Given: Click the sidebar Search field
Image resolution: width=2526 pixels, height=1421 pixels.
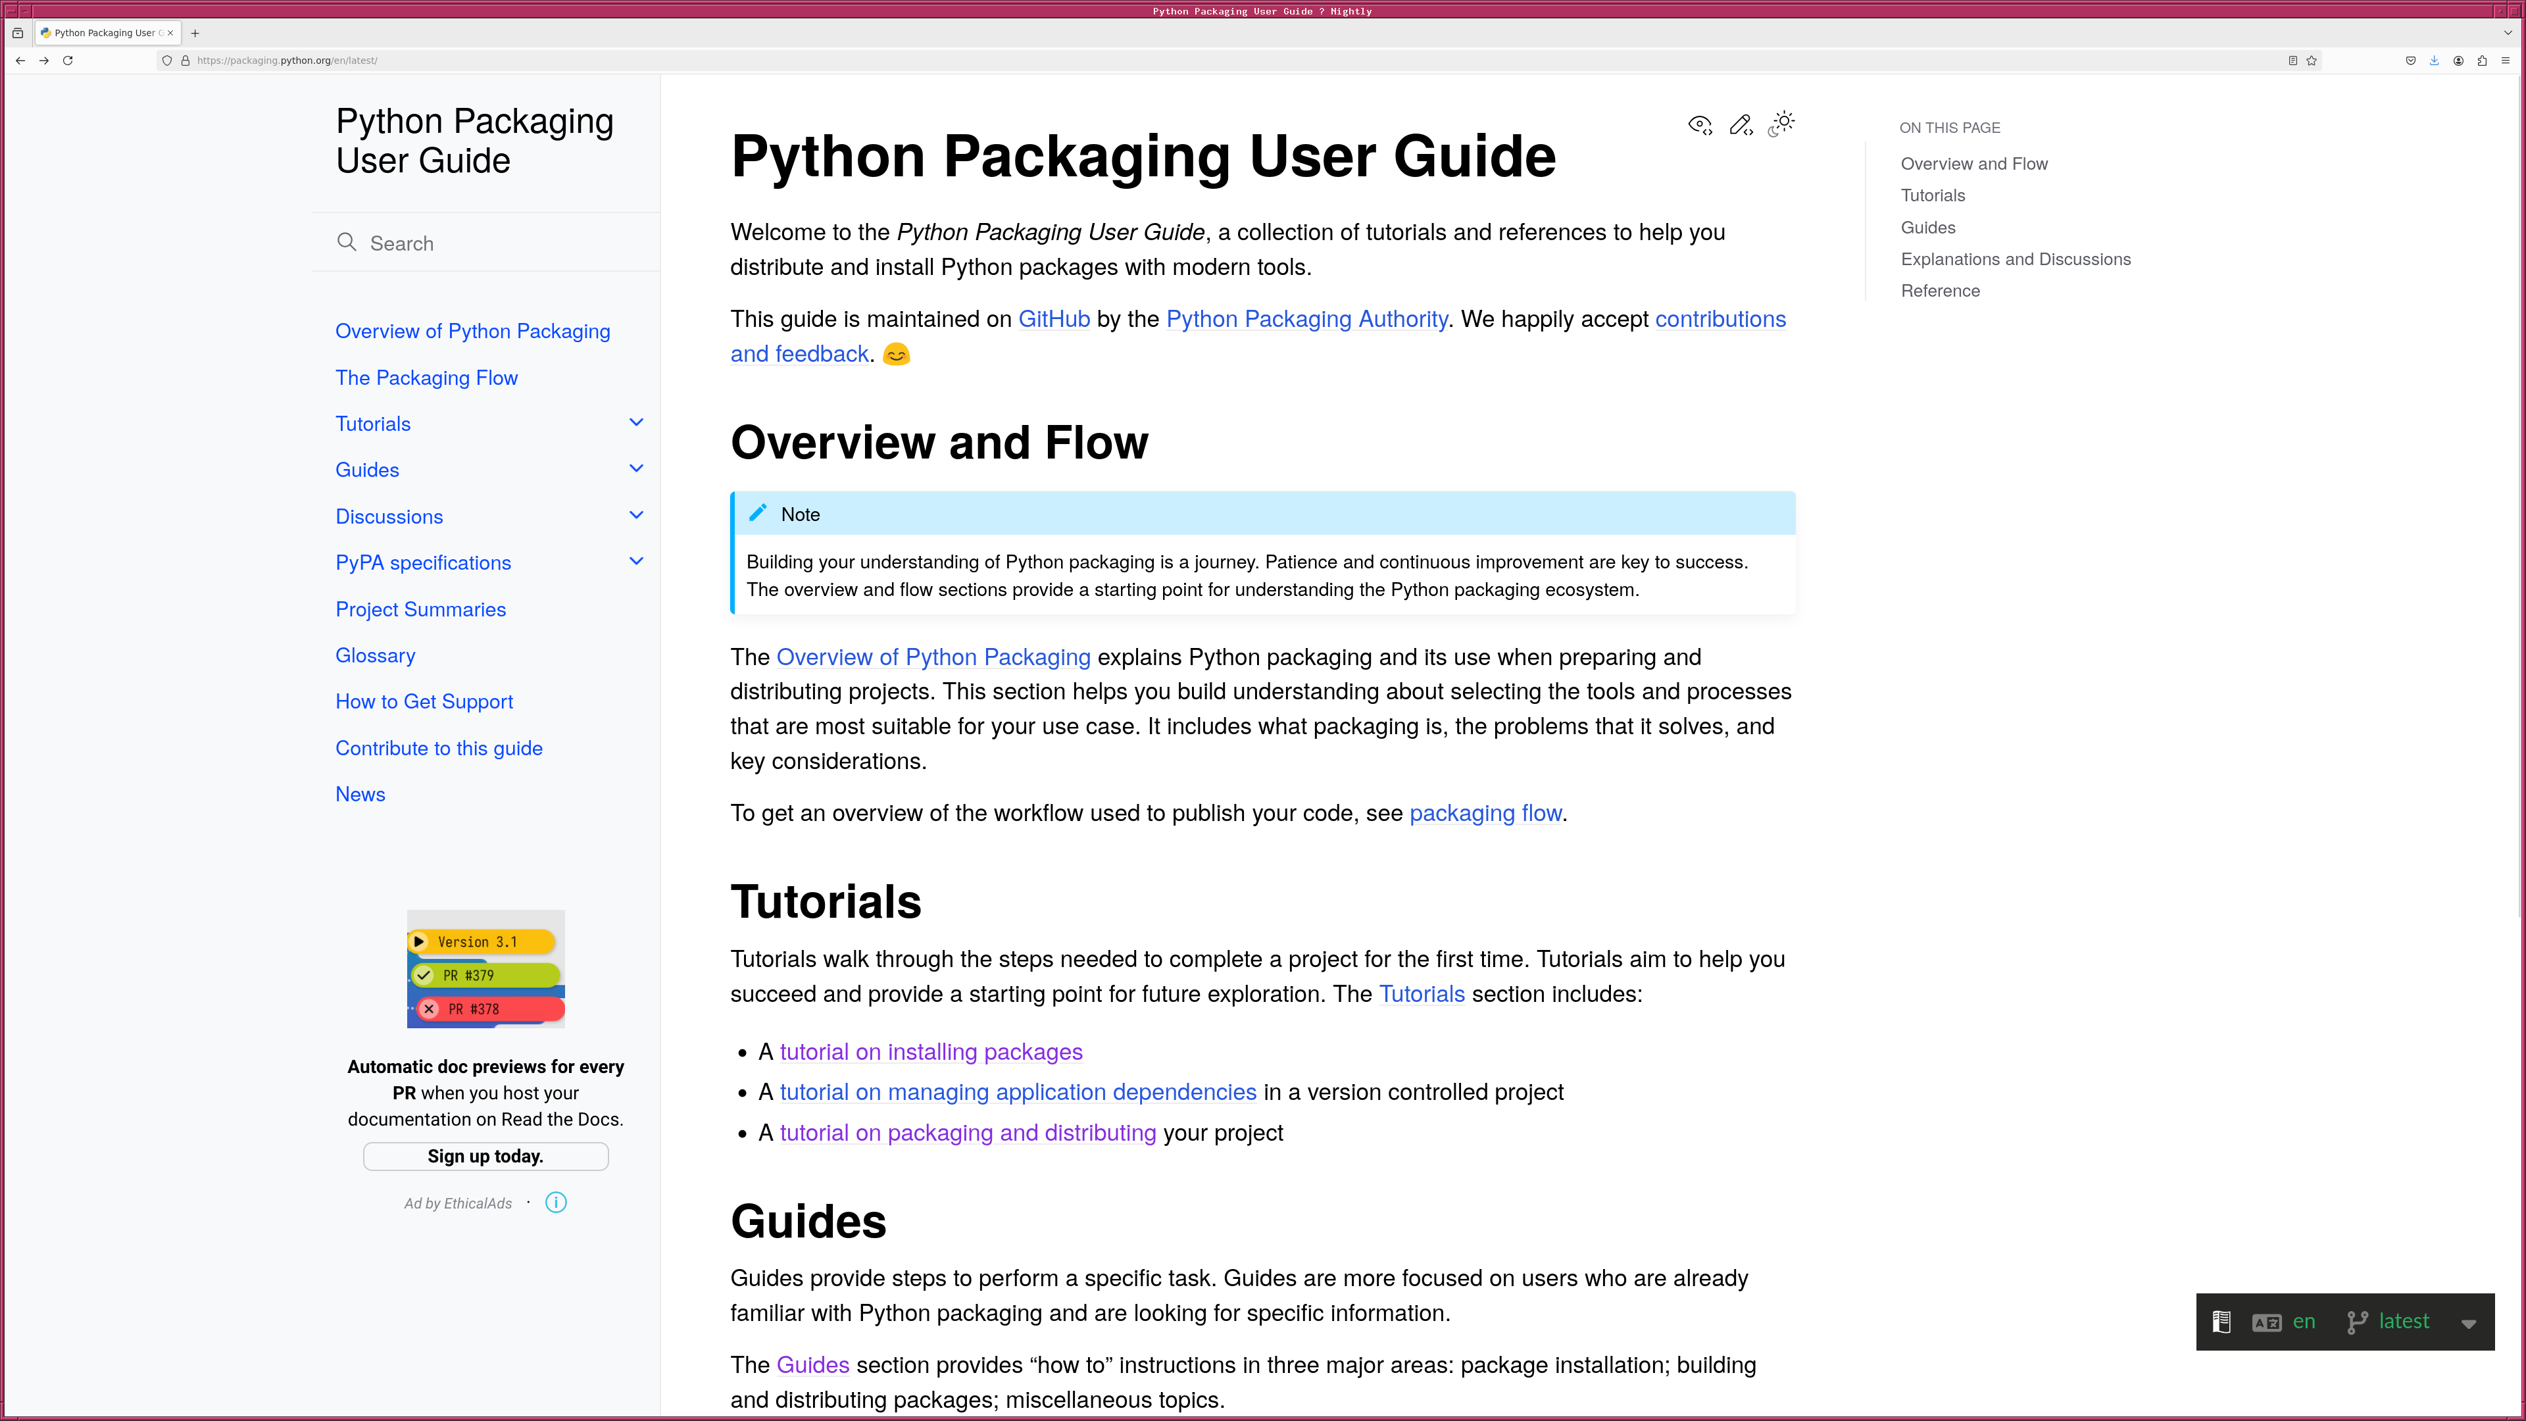Looking at the screenshot, I should click(x=490, y=243).
